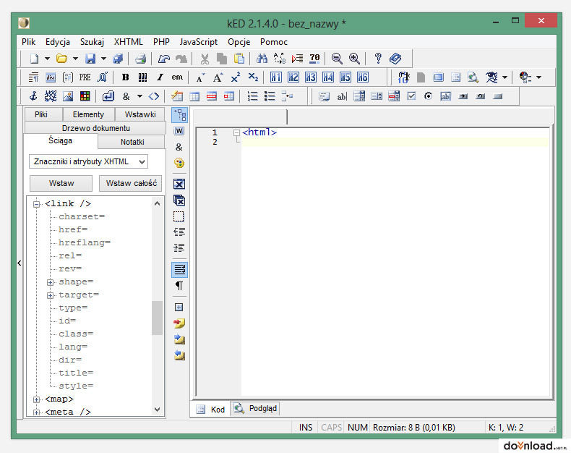Apply Bold with the B icon
571x453 pixels.
pos(125,77)
